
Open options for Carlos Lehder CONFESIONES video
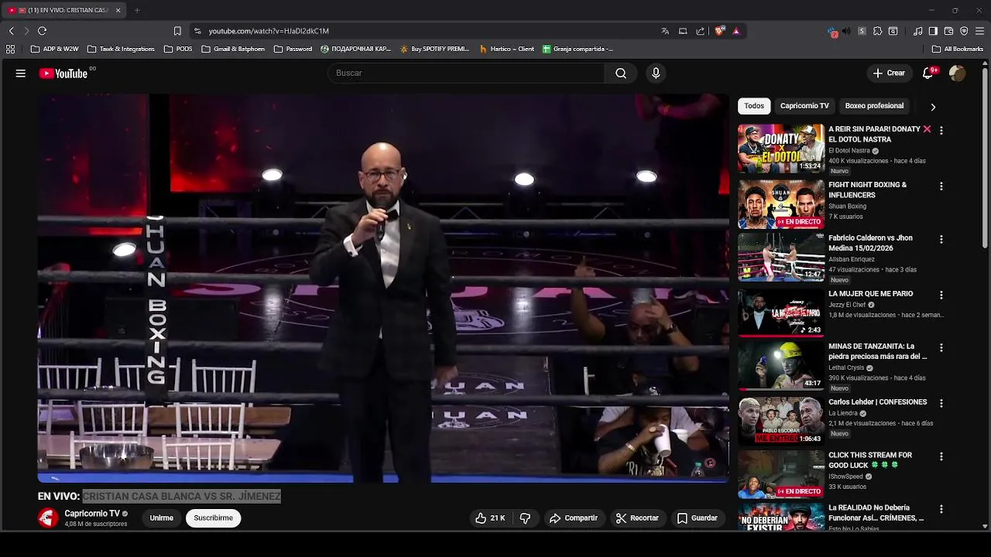[x=941, y=404]
